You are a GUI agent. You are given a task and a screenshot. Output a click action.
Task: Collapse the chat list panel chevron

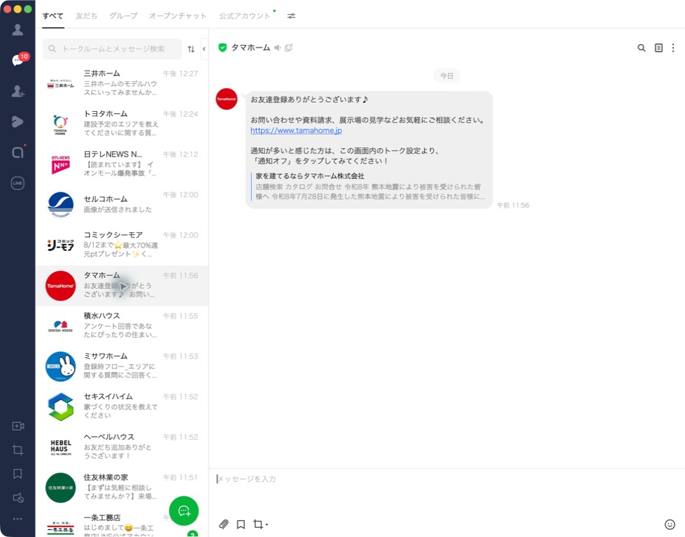(204, 49)
